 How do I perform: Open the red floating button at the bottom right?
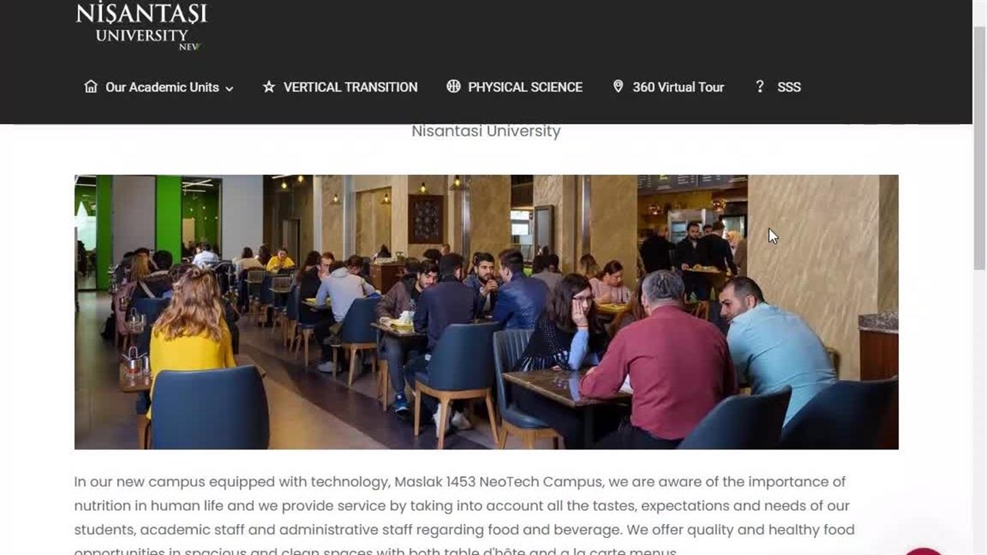click(x=923, y=550)
